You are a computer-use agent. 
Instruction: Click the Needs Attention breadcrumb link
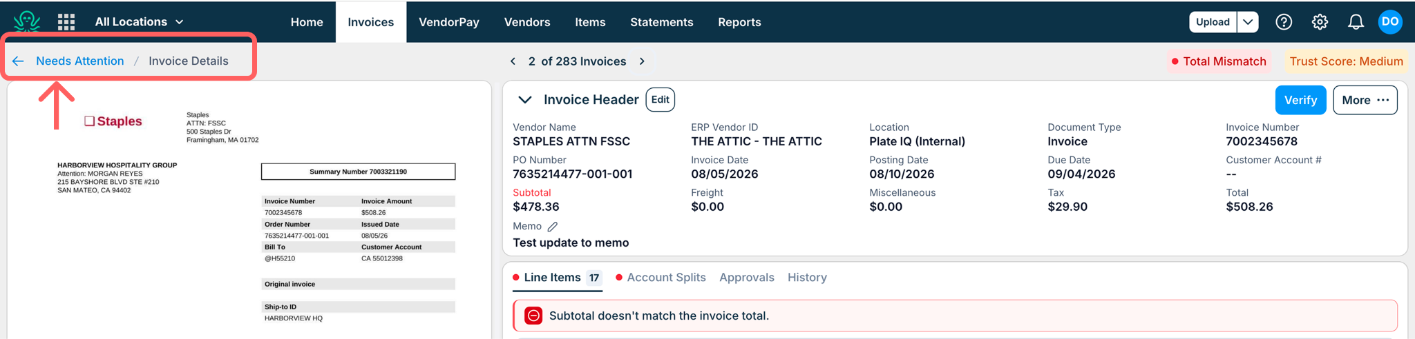(x=80, y=61)
